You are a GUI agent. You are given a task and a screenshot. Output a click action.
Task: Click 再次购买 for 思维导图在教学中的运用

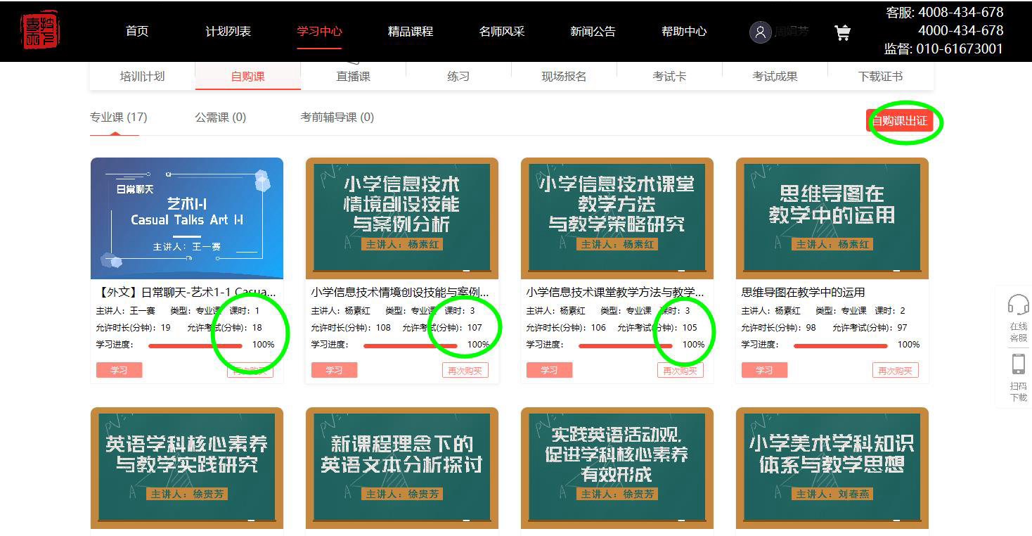895,370
